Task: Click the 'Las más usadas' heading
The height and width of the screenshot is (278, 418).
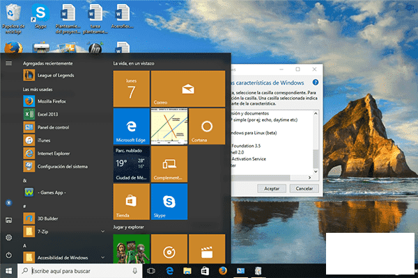Action: point(38,90)
